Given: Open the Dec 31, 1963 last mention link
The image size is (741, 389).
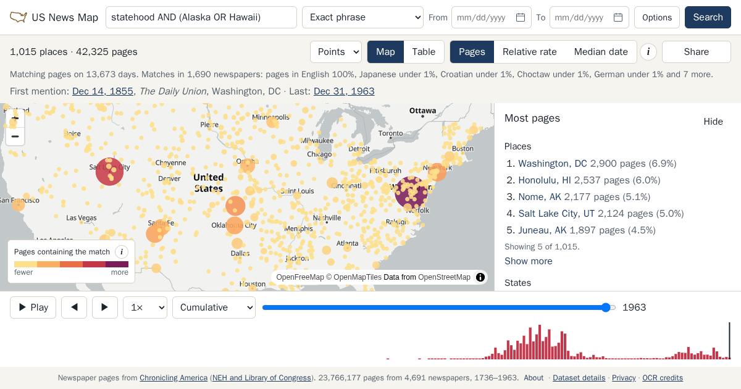Looking at the screenshot, I should (x=344, y=91).
